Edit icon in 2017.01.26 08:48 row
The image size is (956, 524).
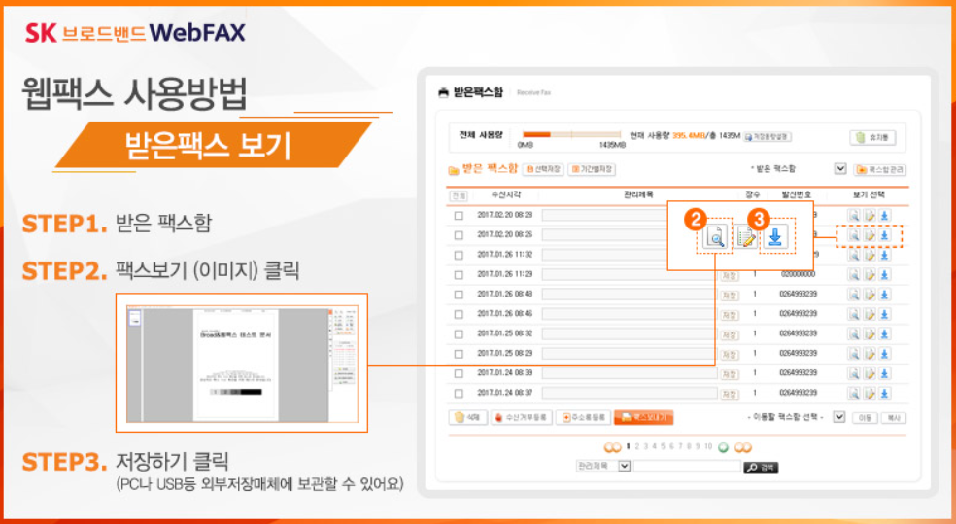870,295
